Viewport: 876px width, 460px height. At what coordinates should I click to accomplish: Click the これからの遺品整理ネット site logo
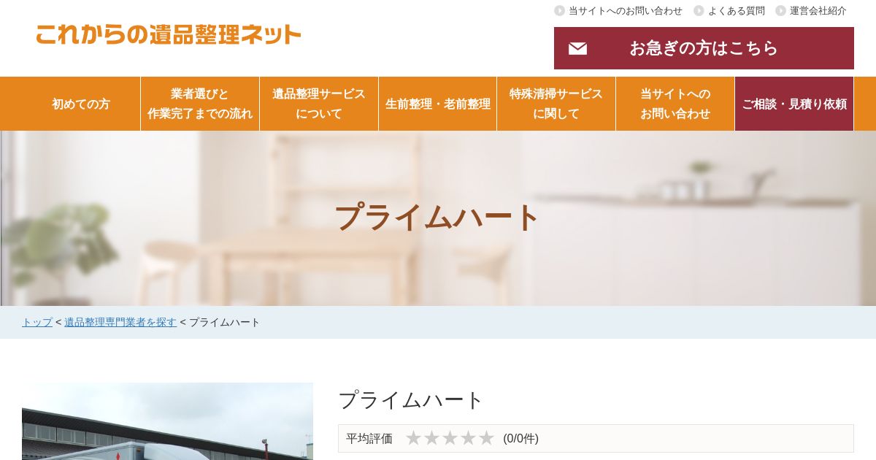click(169, 34)
